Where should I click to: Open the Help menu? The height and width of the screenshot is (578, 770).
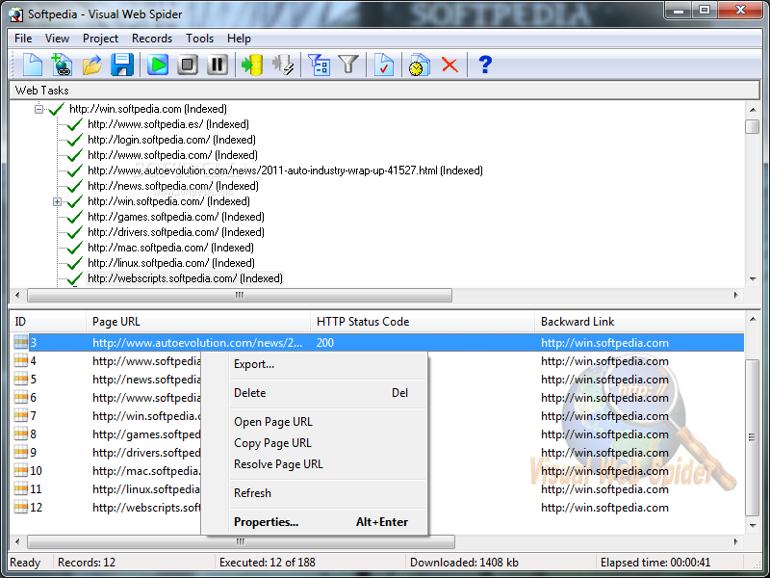239,39
